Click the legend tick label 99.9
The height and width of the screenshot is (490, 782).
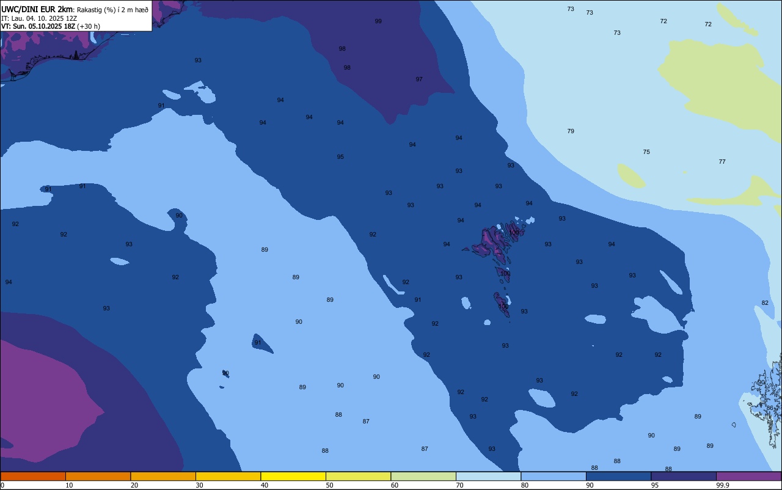click(x=722, y=485)
